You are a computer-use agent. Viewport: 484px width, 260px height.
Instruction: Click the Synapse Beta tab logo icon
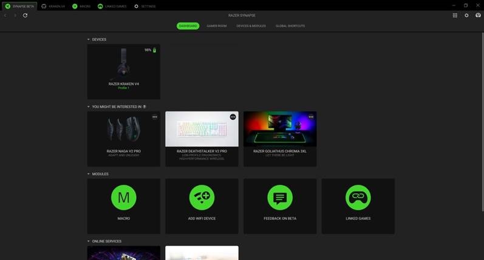tap(8, 6)
